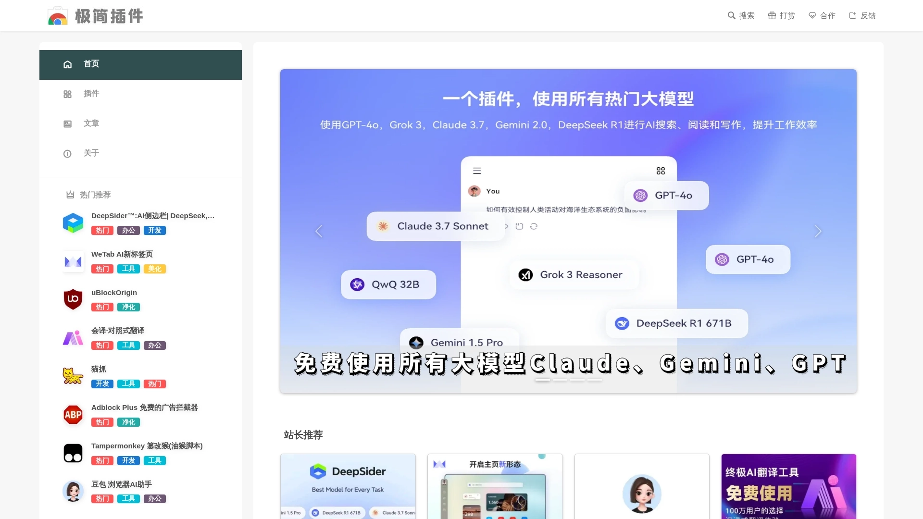Open uBlockOrigin plugin title
923x519 pixels.
114,293
